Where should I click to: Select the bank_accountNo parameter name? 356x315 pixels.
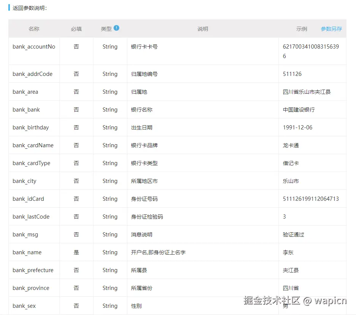coord(34,47)
